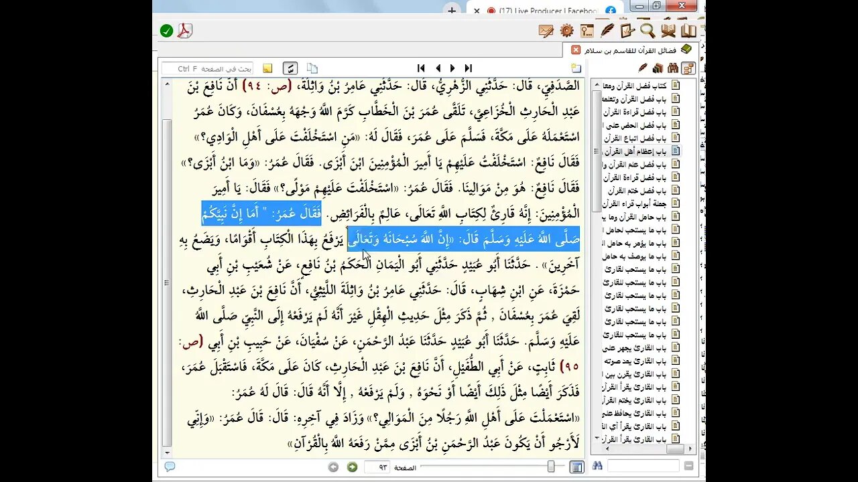
Task: Click the clipboard checkmark toolbar icon
Action: point(627,31)
